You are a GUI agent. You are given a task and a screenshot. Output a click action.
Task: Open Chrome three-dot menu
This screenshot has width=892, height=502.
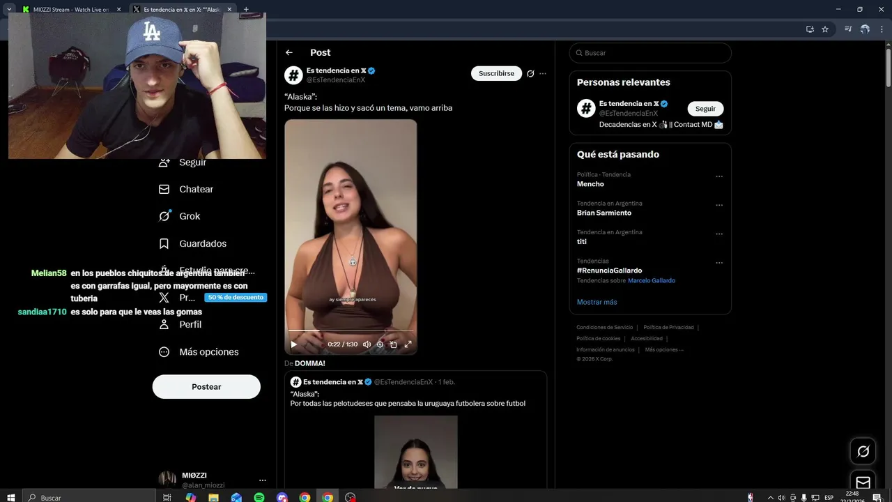click(x=882, y=29)
